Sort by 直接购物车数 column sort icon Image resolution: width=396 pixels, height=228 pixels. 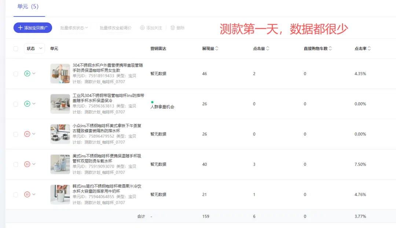(x=330, y=49)
